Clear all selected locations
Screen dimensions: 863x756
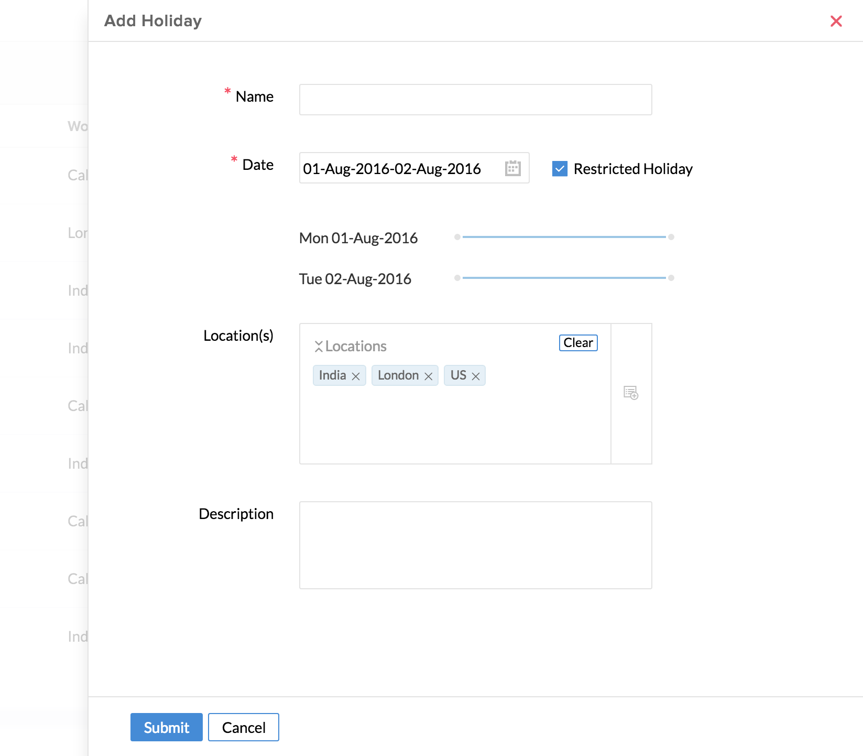578,343
